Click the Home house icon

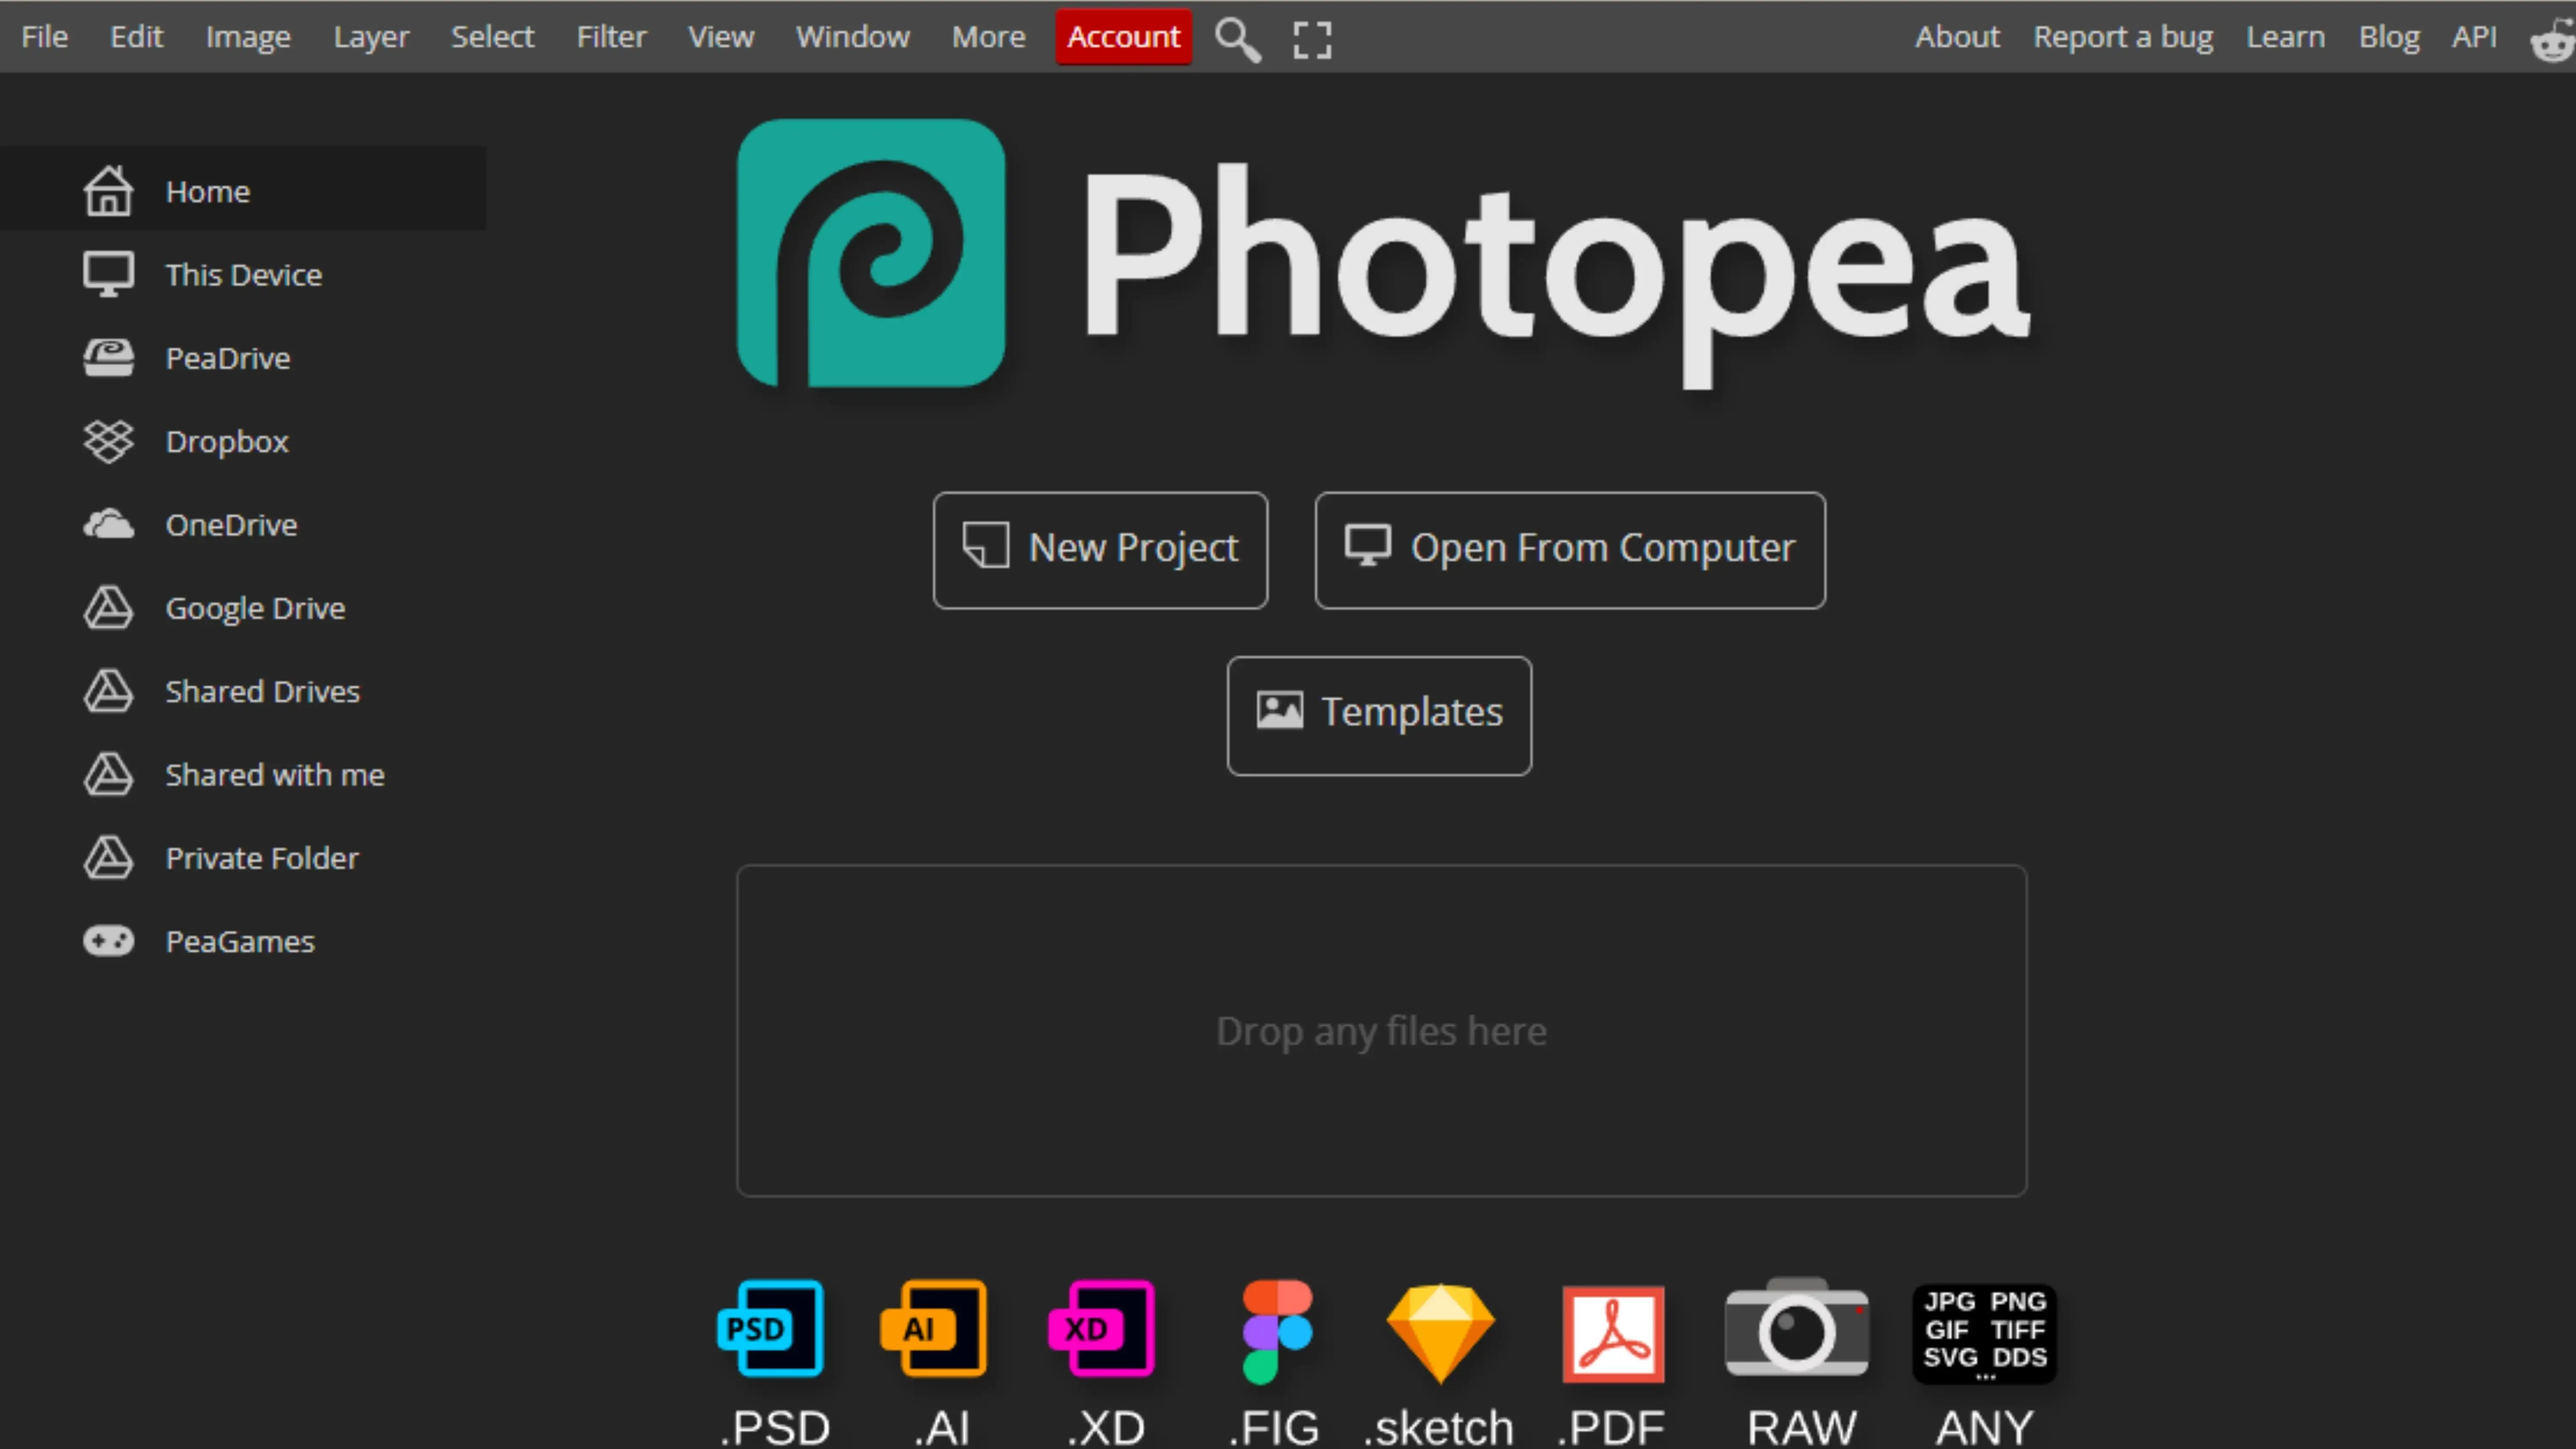108,190
